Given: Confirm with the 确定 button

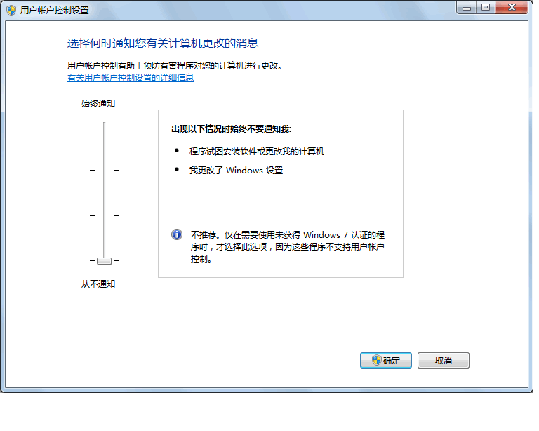Looking at the screenshot, I should 386,360.
